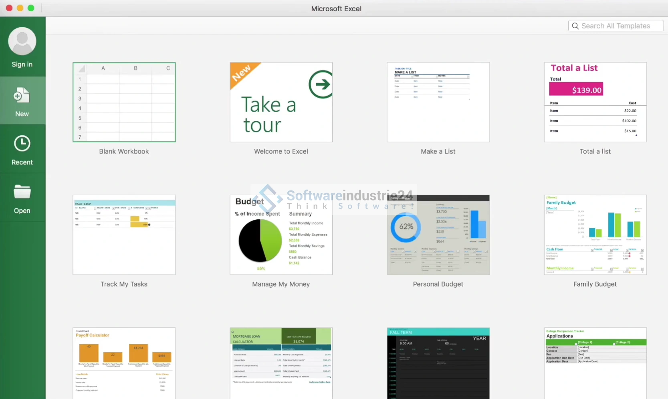Pick the Personal Budget template

pyautogui.click(x=438, y=235)
